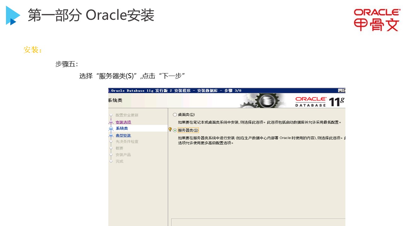Click the 完成 step in sidebar

tap(119, 161)
